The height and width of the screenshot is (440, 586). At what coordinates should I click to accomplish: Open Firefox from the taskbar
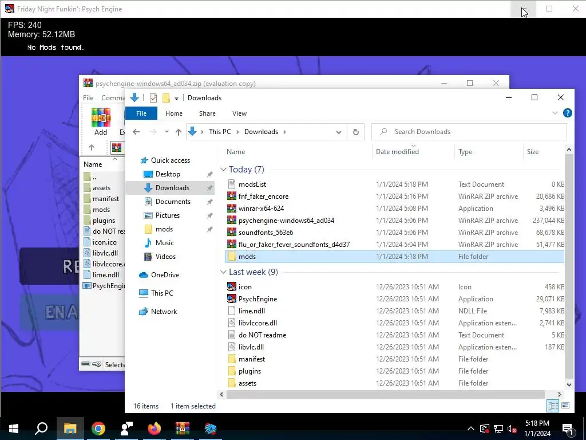tap(154, 429)
